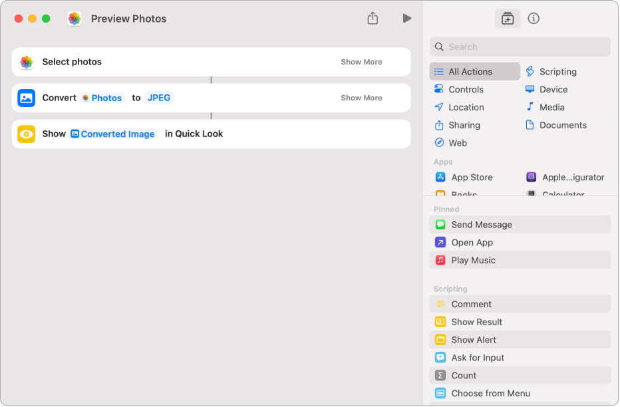Select the App Store app icon
This screenshot has height=407, width=620.
click(x=440, y=178)
